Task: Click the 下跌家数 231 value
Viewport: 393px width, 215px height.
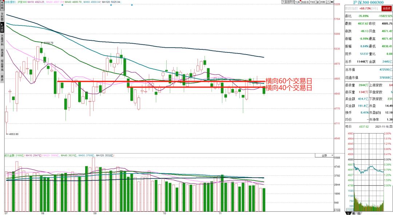Action: click(x=390, y=99)
